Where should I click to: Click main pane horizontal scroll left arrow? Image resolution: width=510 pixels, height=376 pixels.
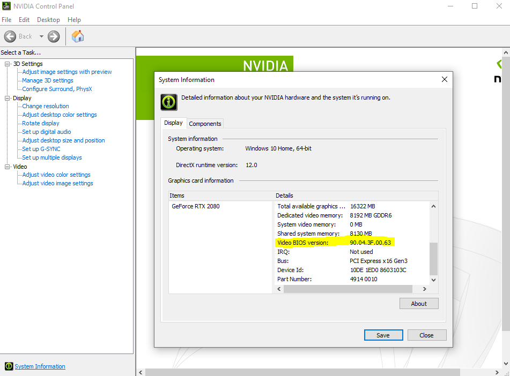pyautogui.click(x=141, y=372)
